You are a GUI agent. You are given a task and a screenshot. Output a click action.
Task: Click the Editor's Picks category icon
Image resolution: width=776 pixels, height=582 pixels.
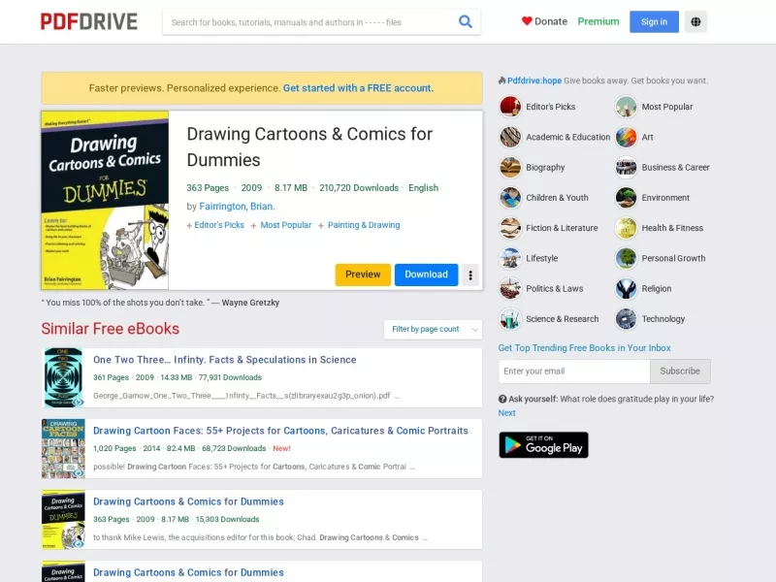pyautogui.click(x=510, y=107)
